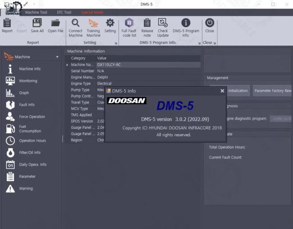Expand the Machine Name row arrow

(x=68, y=65)
